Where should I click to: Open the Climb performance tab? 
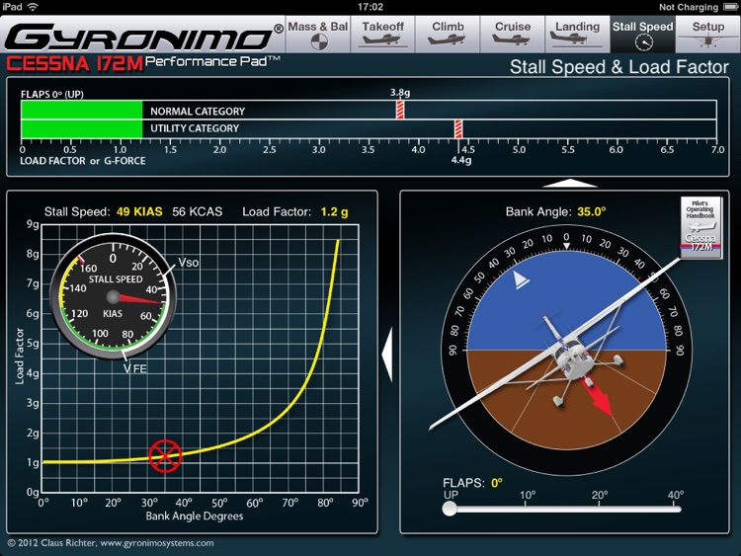tap(448, 34)
